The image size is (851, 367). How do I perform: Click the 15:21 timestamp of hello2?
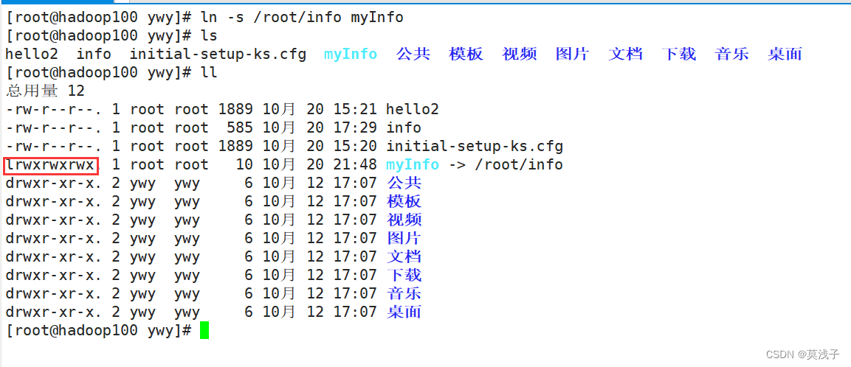pyautogui.click(x=355, y=110)
